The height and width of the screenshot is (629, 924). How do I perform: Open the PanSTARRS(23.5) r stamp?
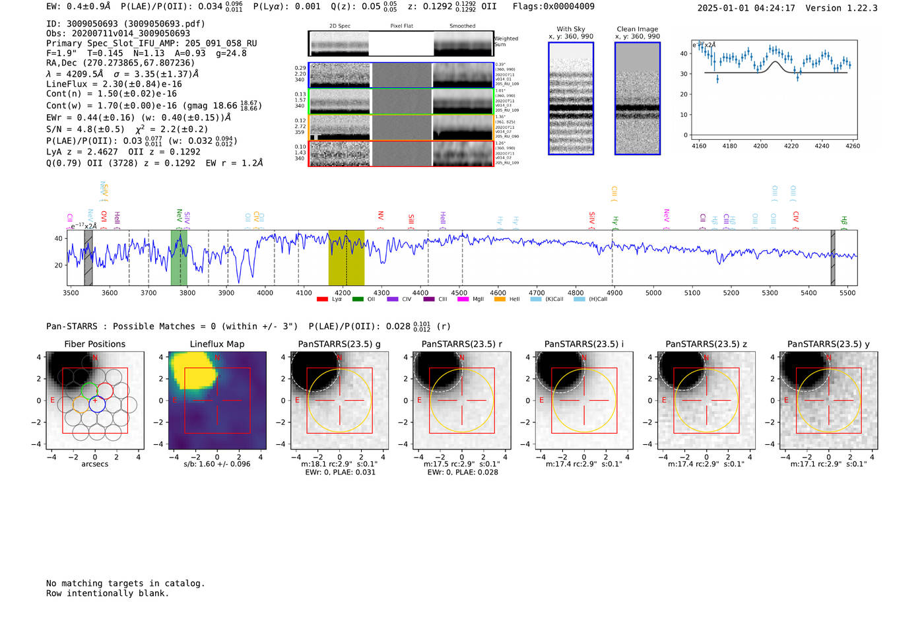461,400
